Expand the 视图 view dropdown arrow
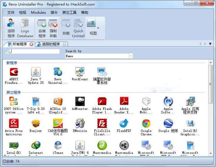The width and height of the screenshot is (216, 167). pos(98,28)
